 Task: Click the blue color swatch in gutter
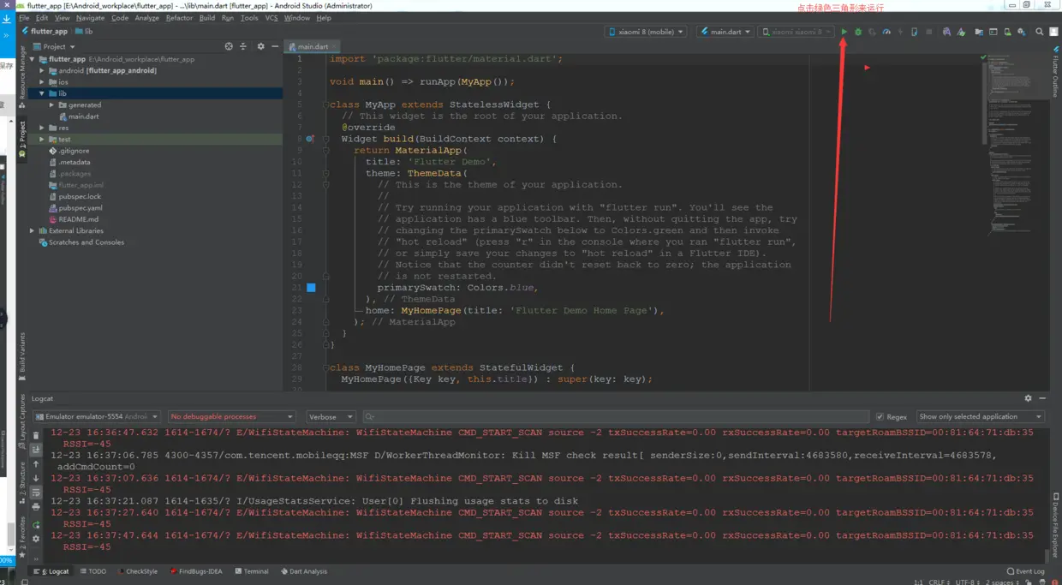(311, 288)
